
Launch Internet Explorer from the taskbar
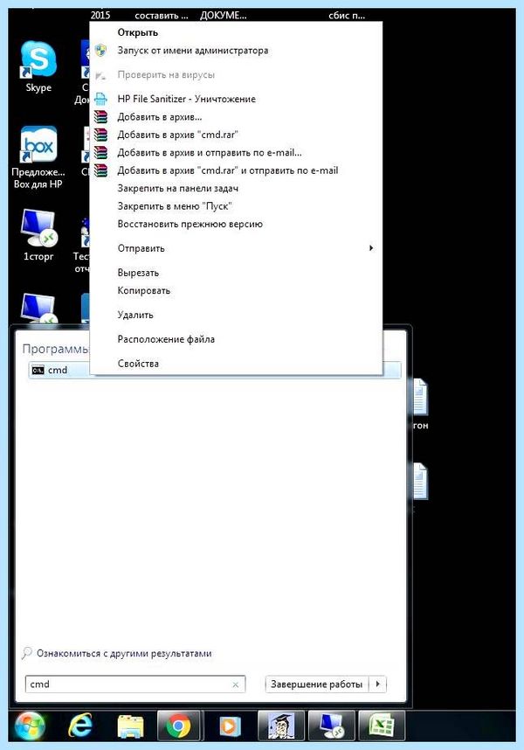tap(80, 726)
